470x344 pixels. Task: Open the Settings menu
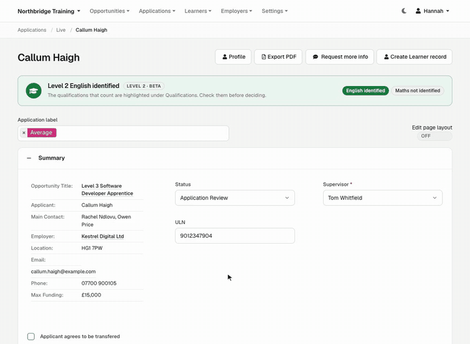click(275, 11)
